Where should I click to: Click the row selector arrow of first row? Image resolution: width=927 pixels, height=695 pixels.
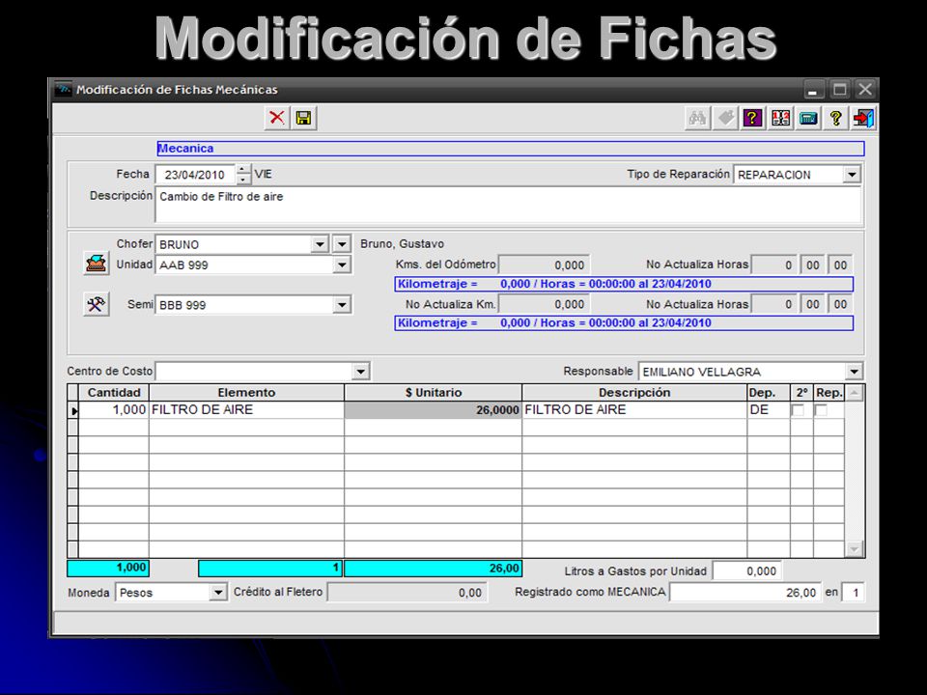click(73, 410)
